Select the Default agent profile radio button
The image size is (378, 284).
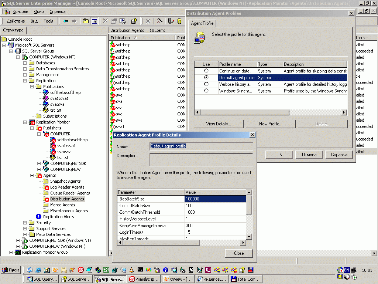point(206,77)
